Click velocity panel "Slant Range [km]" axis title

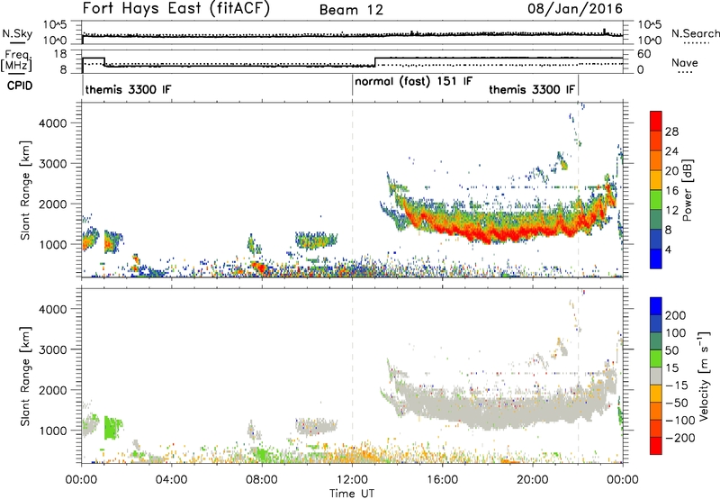25,377
